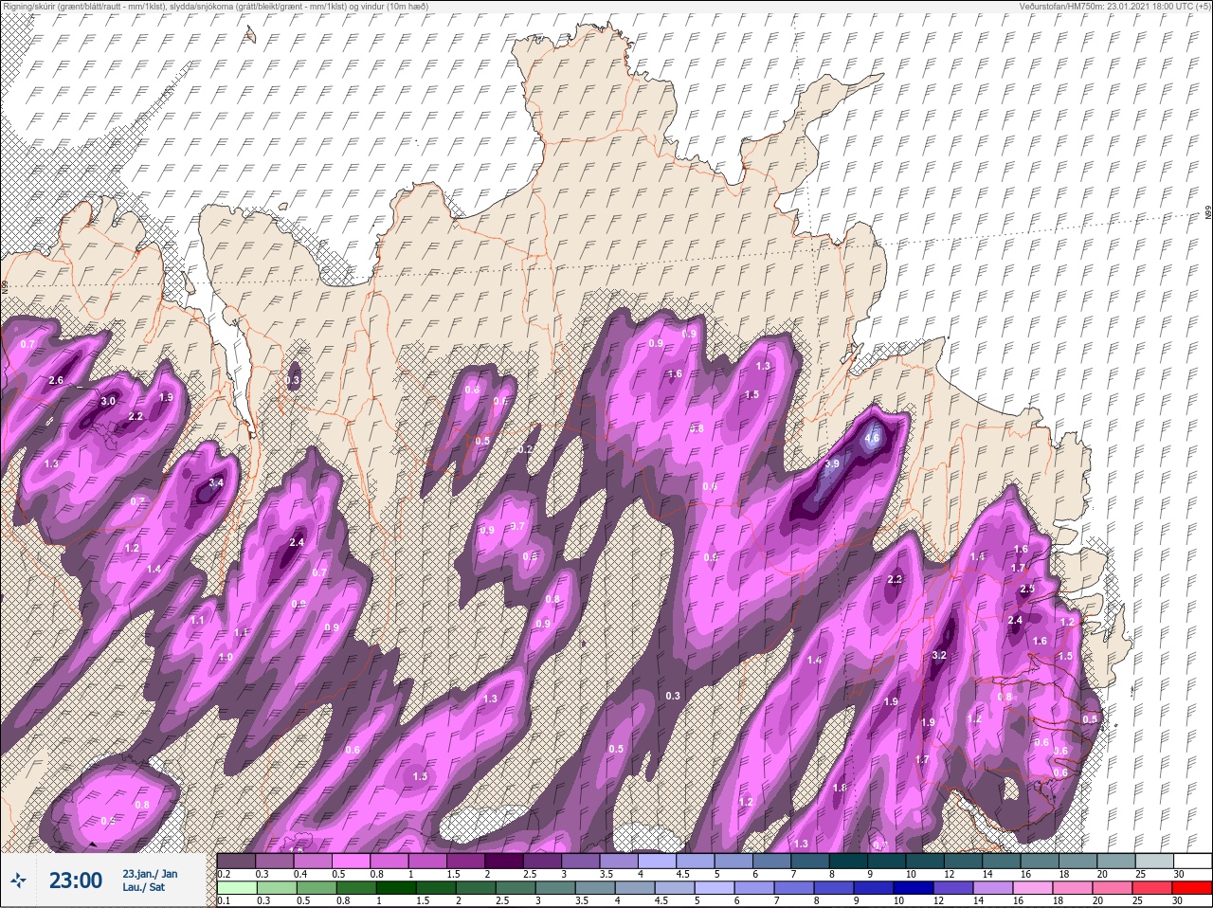This screenshot has width=1213, height=908.
Task: Select the darkest purple swatch between 2 and 2.5
Action: (504, 861)
